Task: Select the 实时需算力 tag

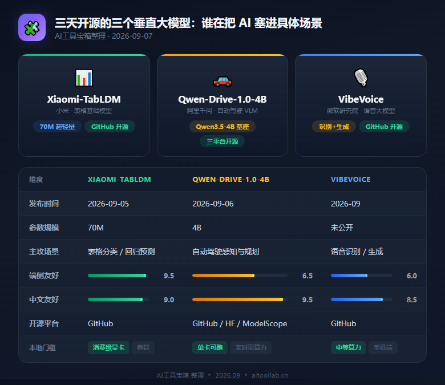Action: [250, 347]
